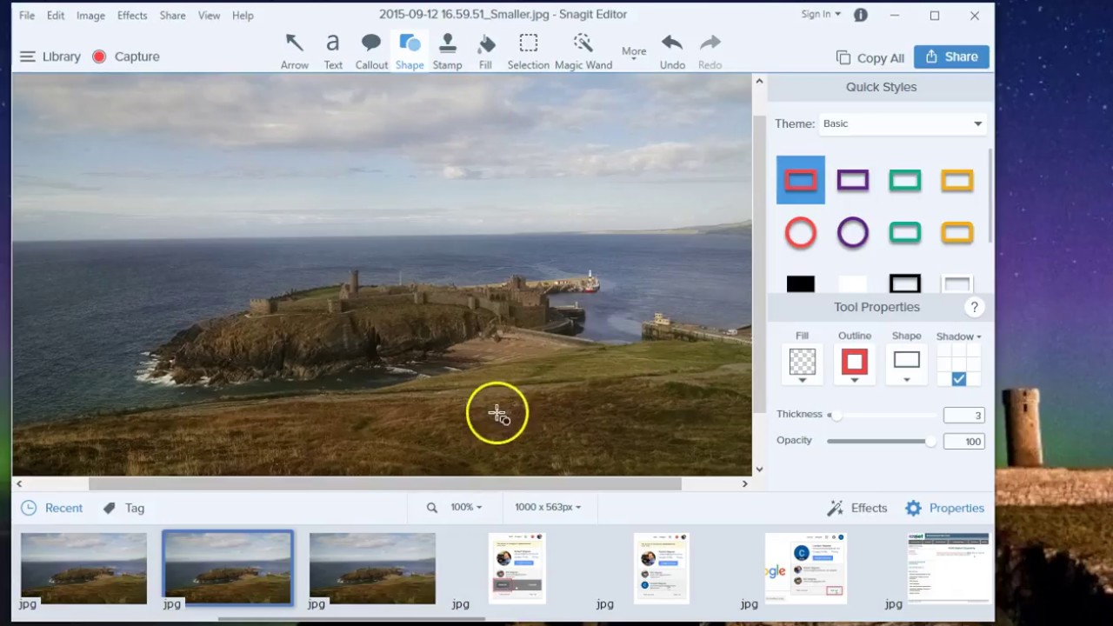
Task: Select the Fill bucket tool
Action: (485, 51)
